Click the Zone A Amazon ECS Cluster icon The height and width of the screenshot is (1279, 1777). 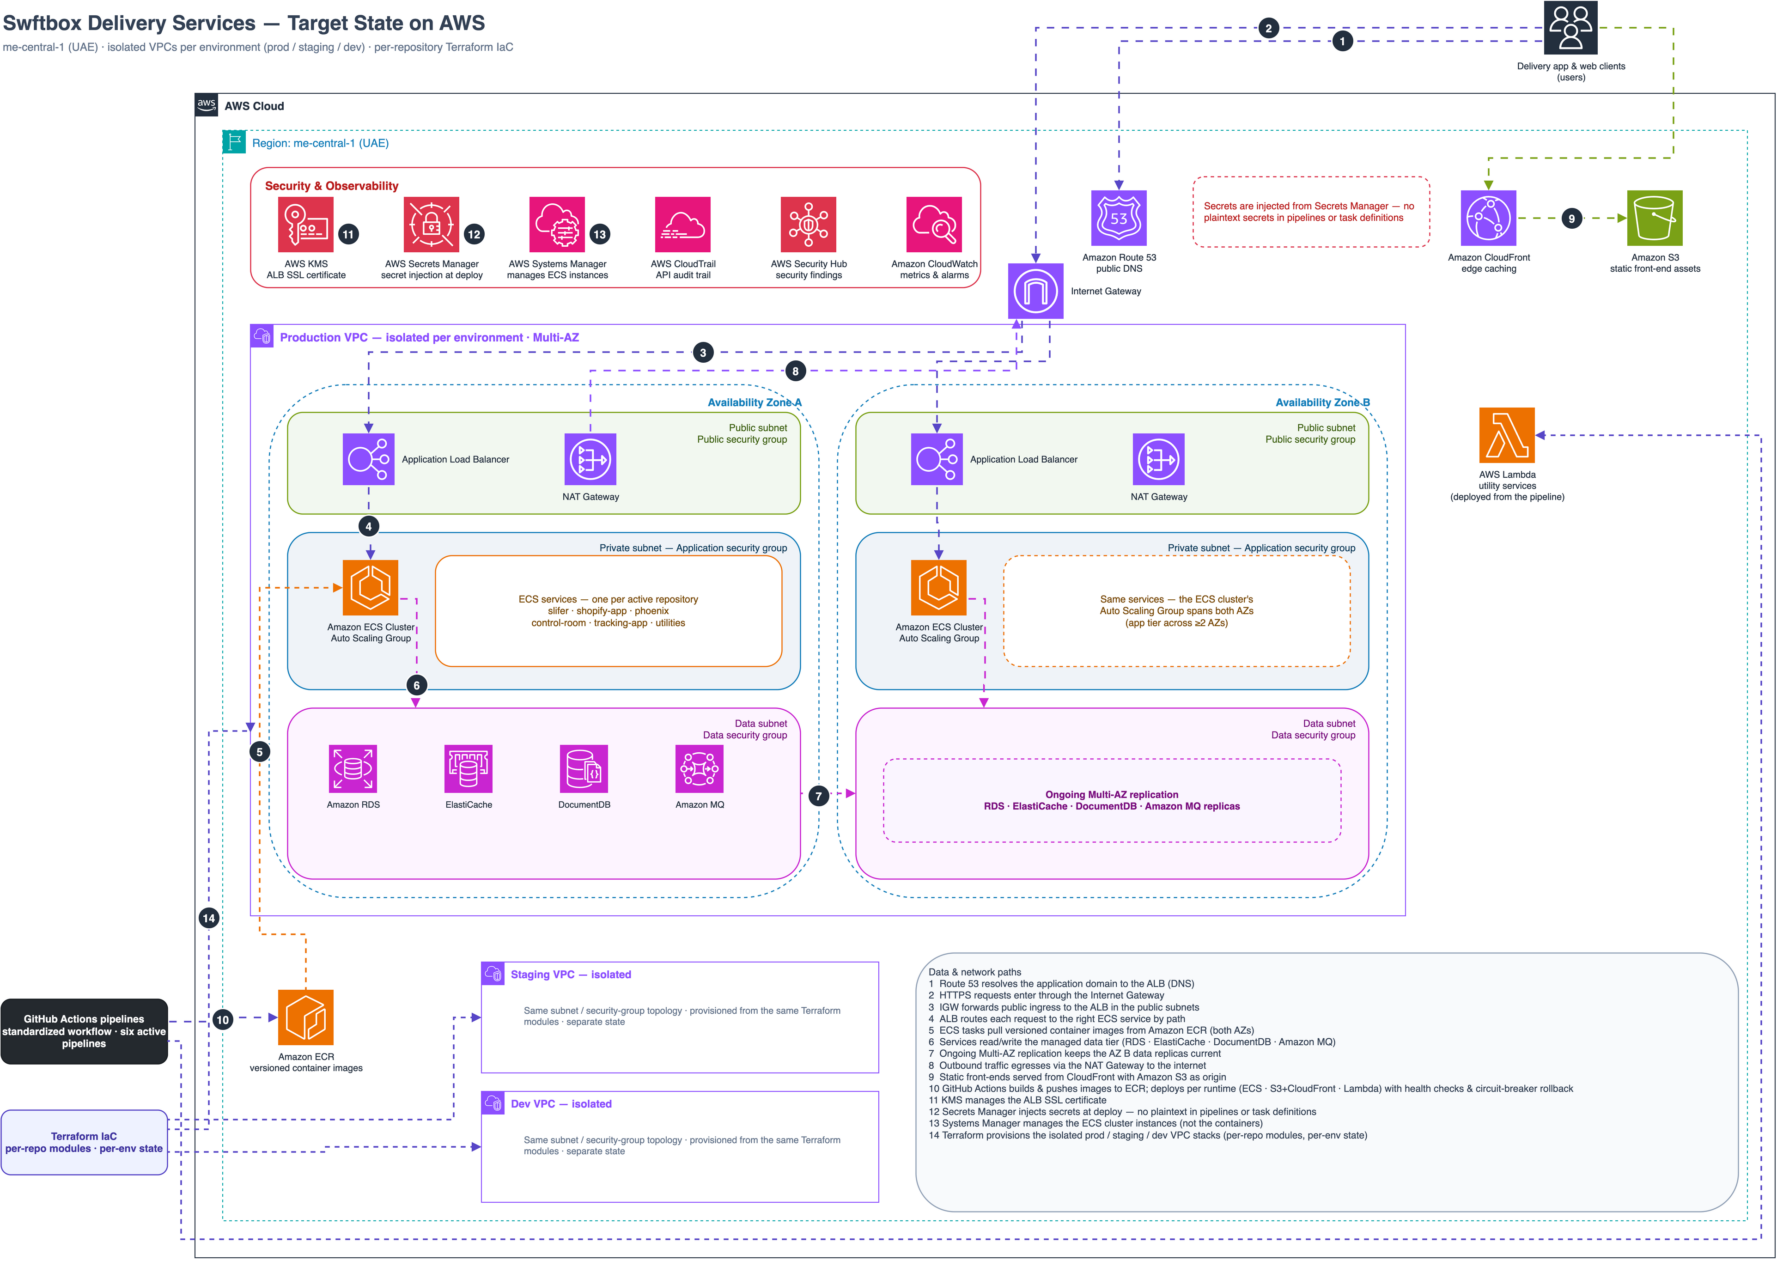pos(371,588)
